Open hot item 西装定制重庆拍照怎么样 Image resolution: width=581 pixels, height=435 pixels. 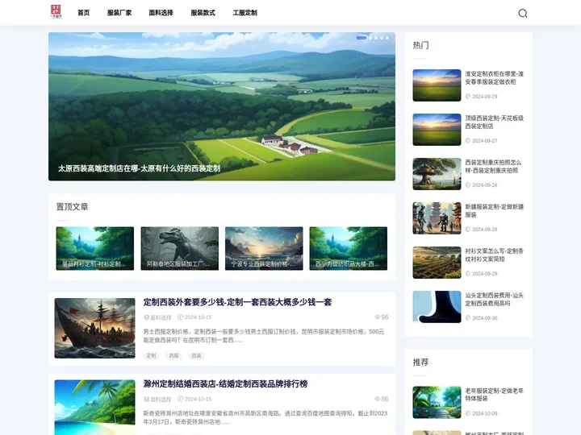click(493, 167)
